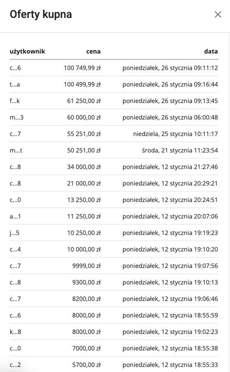Click user a...1 in the bid list
Viewport: 230px width, 372px height.
15,216
